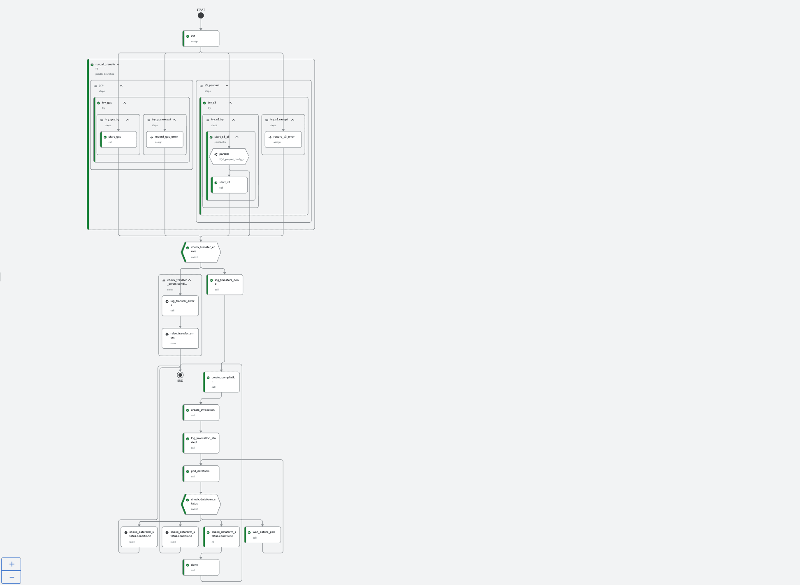
Task: Click the arrow icon on record_s3_error
Action: pos(270,137)
